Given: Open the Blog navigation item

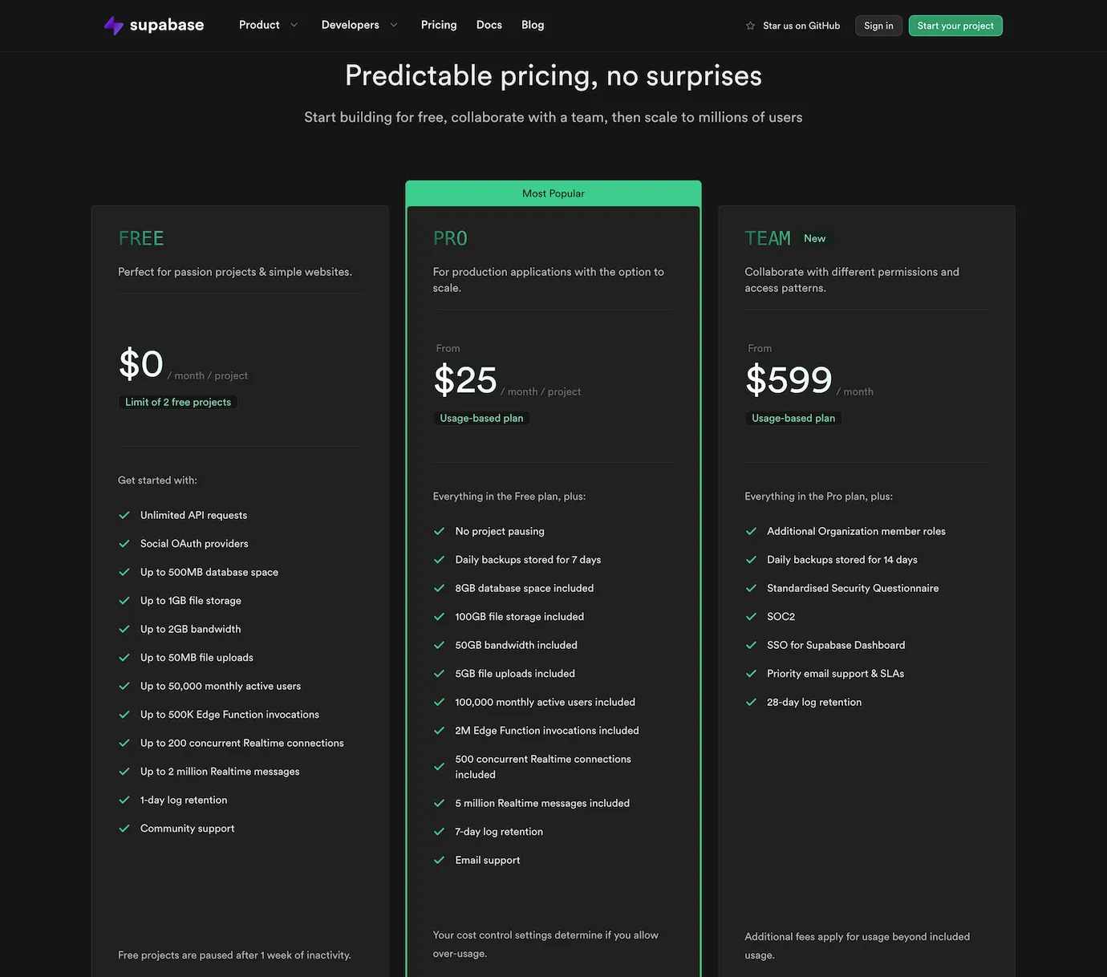Looking at the screenshot, I should [533, 25].
